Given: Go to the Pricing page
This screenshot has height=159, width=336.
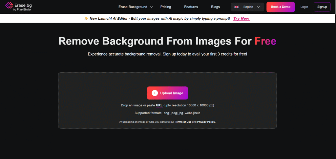Looking at the screenshot, I should pos(166,7).
